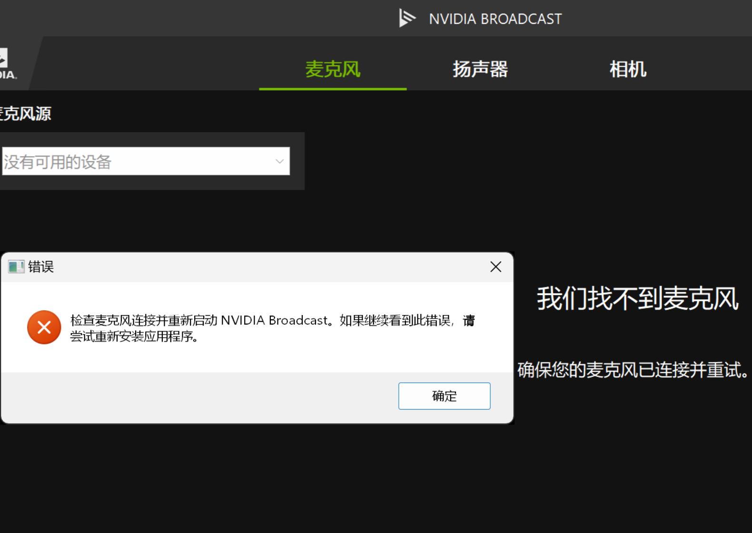The image size is (752, 533).
Task: Click the error message about 检查麦克风连接
Action: (273, 328)
